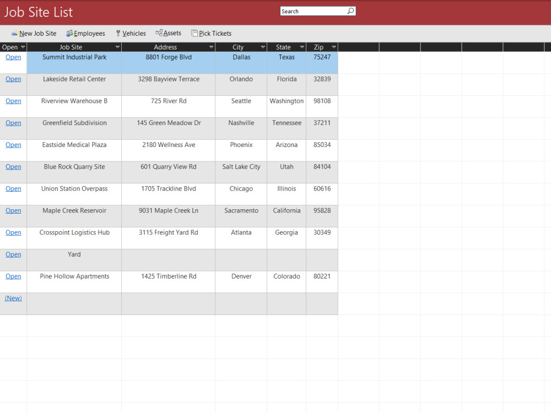Click the Seattle city cell
This screenshot has width=551, height=413.
pos(241,106)
